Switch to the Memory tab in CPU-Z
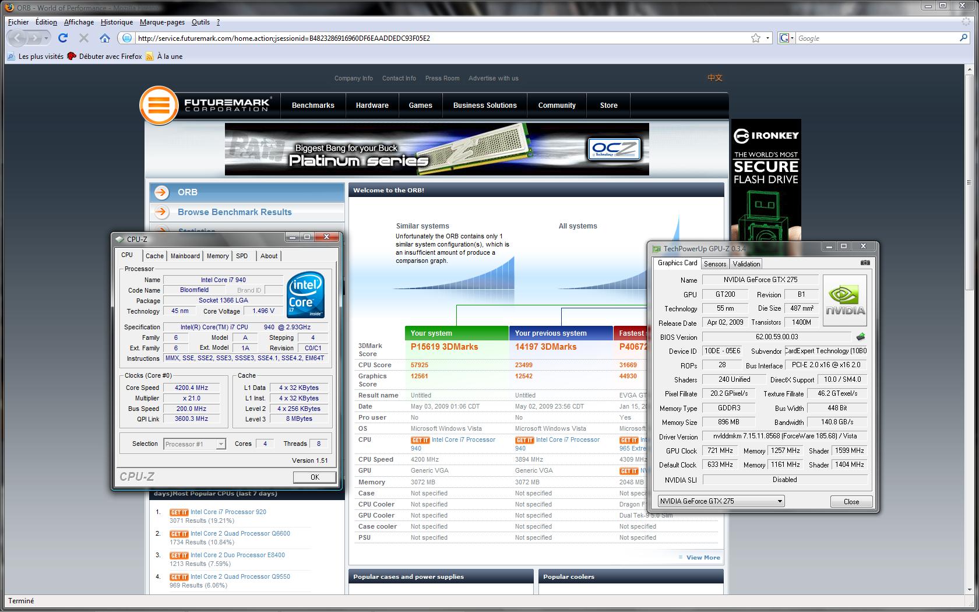Screen dimensions: 979x612 217,256
